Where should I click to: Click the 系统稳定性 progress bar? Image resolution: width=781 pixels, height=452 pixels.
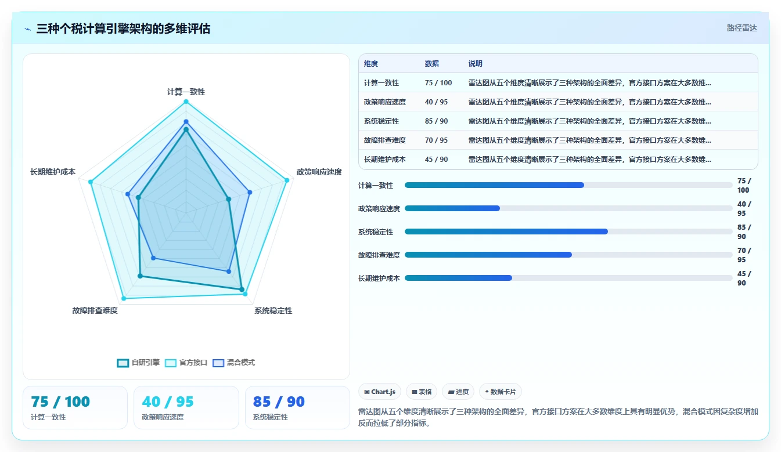coord(568,232)
